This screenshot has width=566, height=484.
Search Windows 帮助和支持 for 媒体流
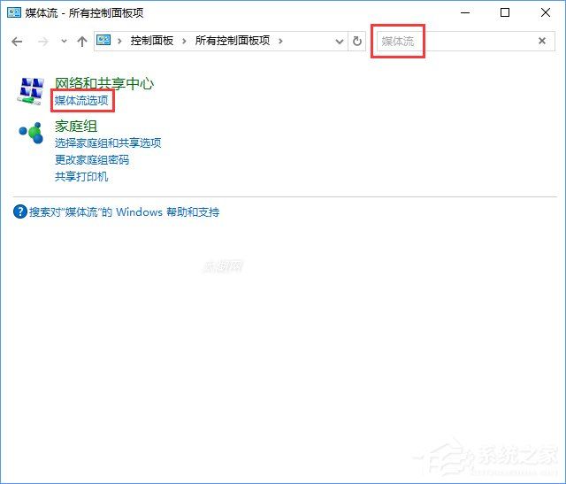[x=124, y=211]
